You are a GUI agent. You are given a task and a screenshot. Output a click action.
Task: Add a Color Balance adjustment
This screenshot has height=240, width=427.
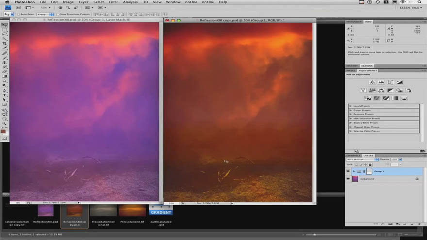381,90
